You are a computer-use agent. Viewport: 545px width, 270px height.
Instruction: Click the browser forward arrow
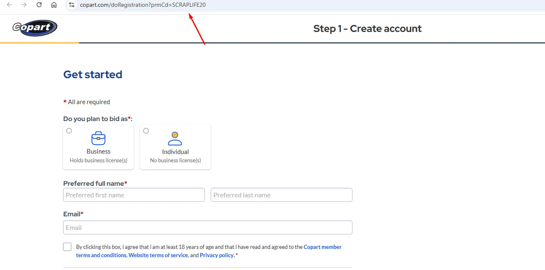tap(24, 5)
